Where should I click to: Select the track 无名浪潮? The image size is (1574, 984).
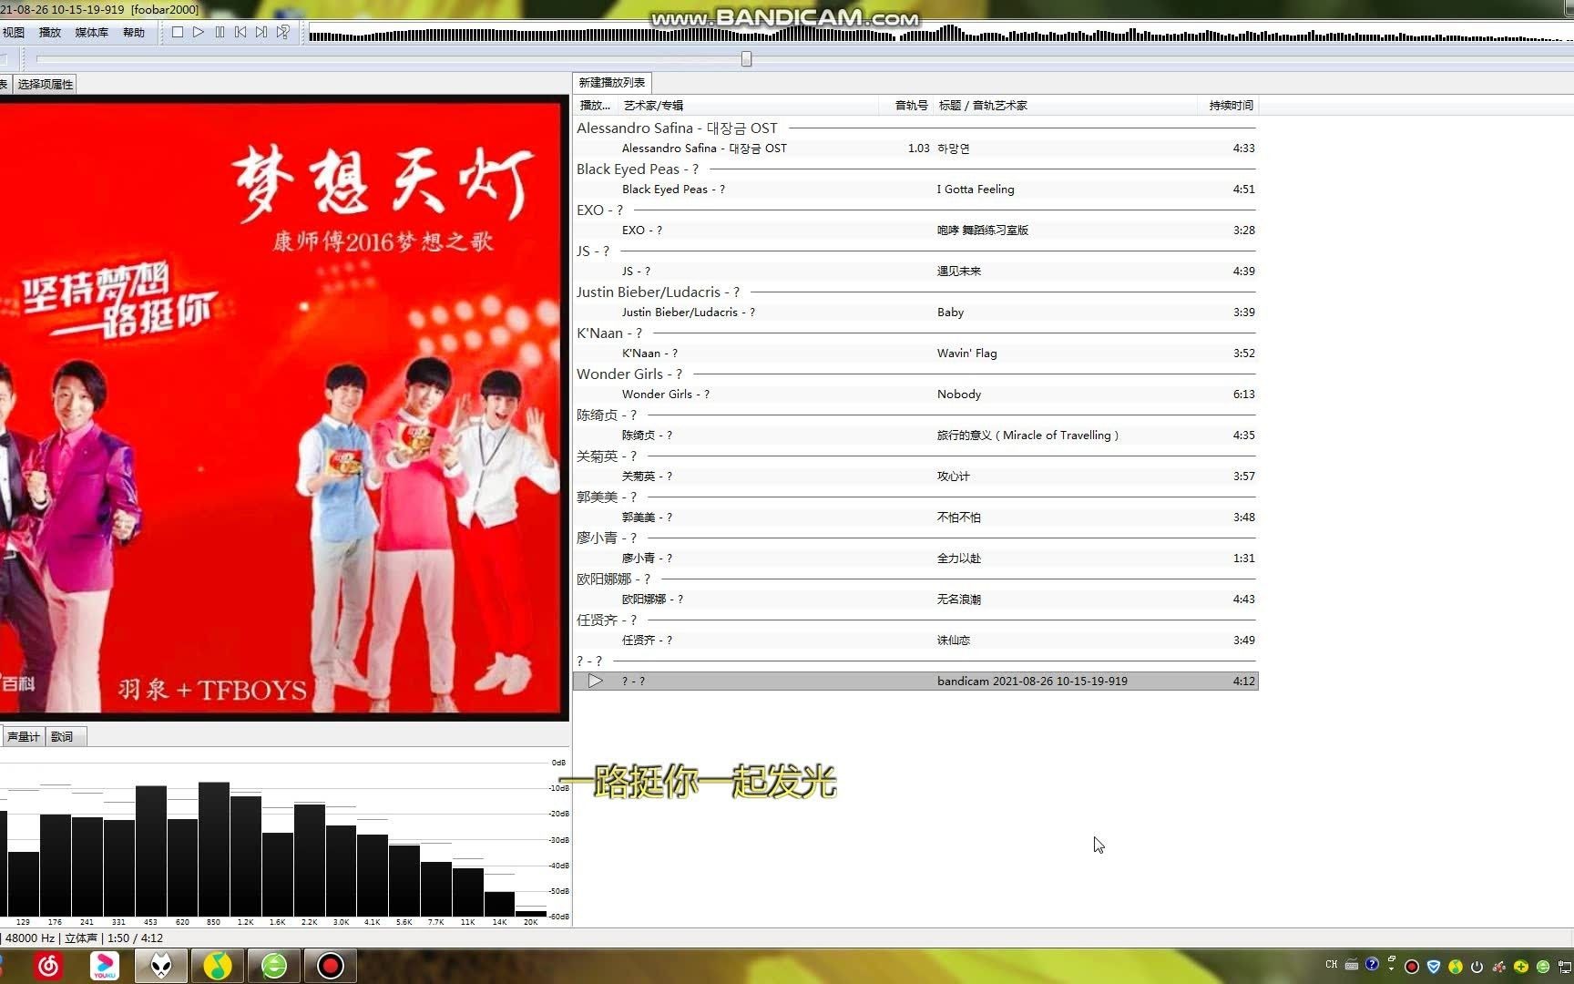pyautogui.click(x=915, y=599)
